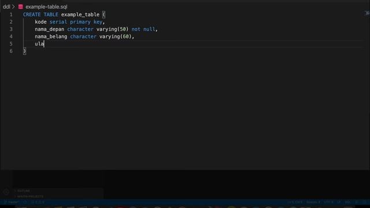370x208 pixels.
Task: Click line number 6 in gutter
Action: point(11,51)
